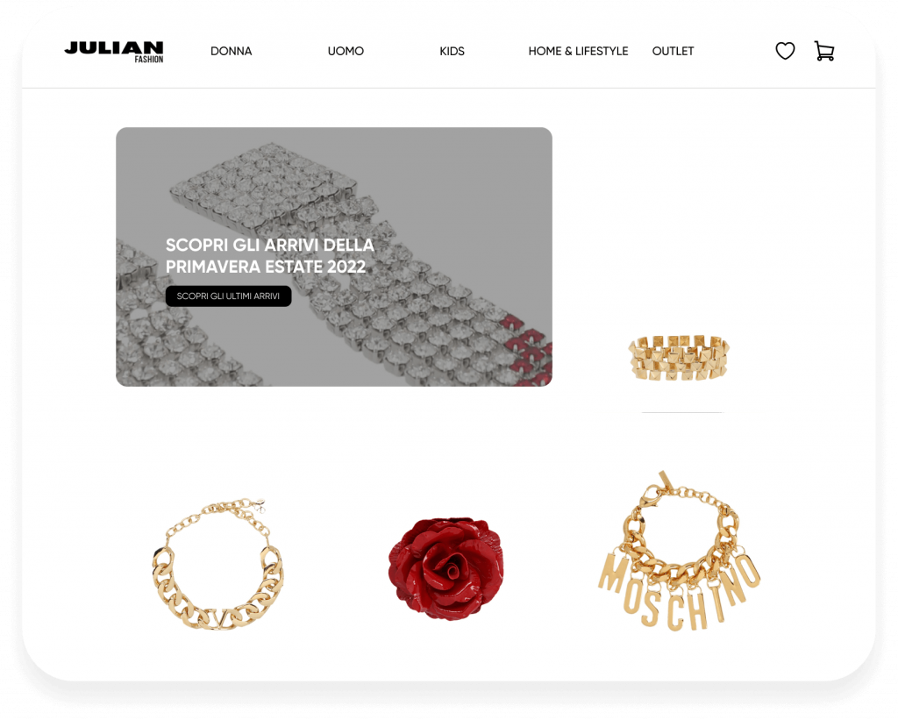
Task: Open the wishlist heart icon
Action: coord(785,51)
